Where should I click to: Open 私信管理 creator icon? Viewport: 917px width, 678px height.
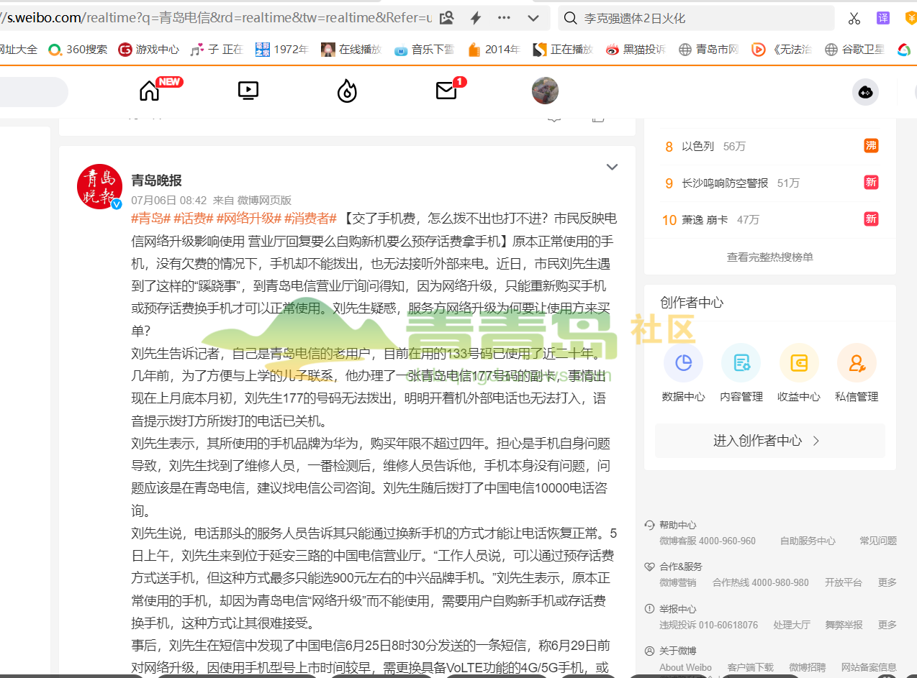pos(857,362)
